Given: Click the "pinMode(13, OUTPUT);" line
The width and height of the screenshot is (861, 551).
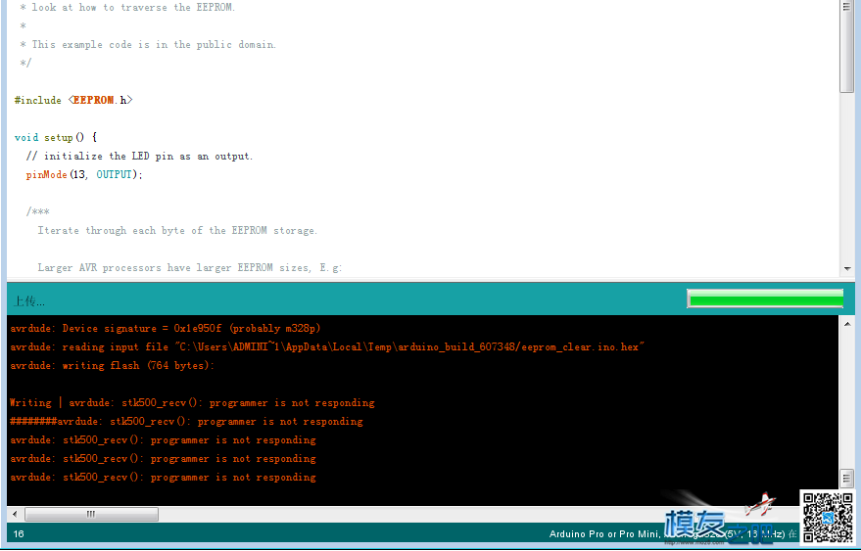Looking at the screenshot, I should pyautogui.click(x=84, y=174).
